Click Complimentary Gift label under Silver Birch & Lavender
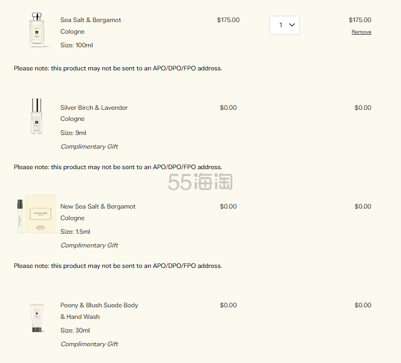This screenshot has height=363, width=401. pos(89,147)
